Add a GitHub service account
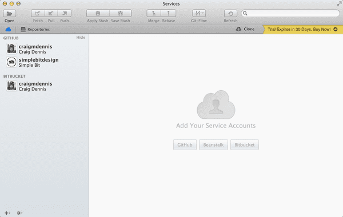The width and height of the screenshot is (343, 217). click(x=185, y=145)
